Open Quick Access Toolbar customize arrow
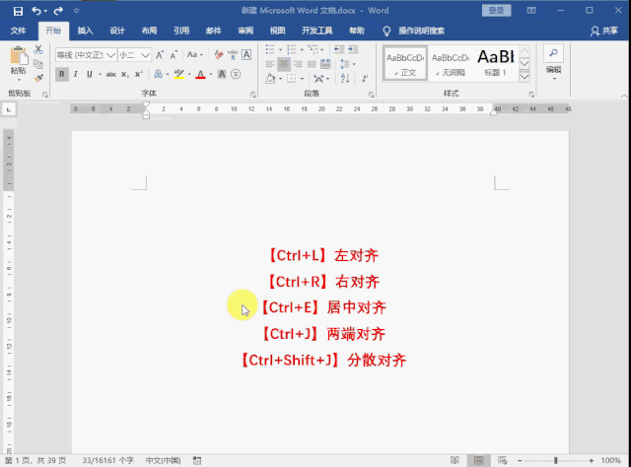This screenshot has height=467, width=631. click(x=77, y=11)
